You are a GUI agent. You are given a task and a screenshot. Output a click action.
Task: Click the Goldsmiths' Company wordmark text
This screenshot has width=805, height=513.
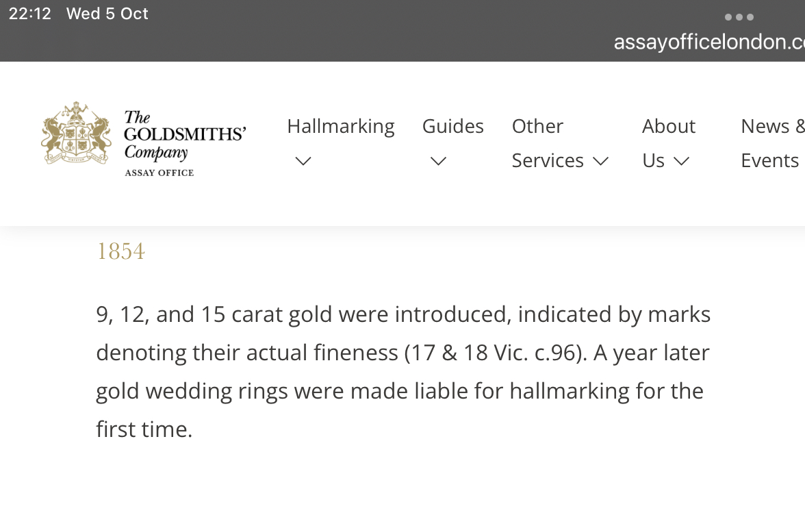[184, 134]
